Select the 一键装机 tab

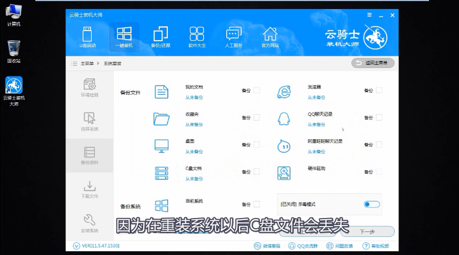(124, 37)
